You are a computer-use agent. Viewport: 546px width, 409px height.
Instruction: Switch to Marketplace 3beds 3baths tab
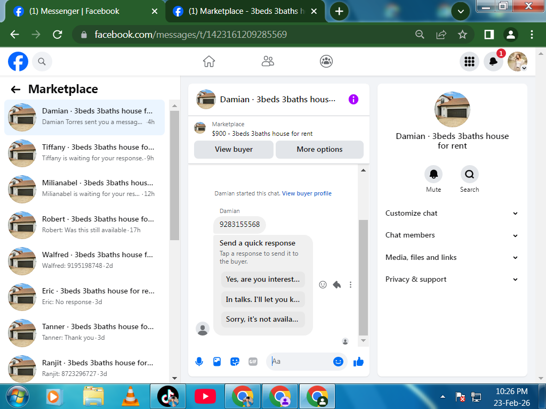pos(244,11)
